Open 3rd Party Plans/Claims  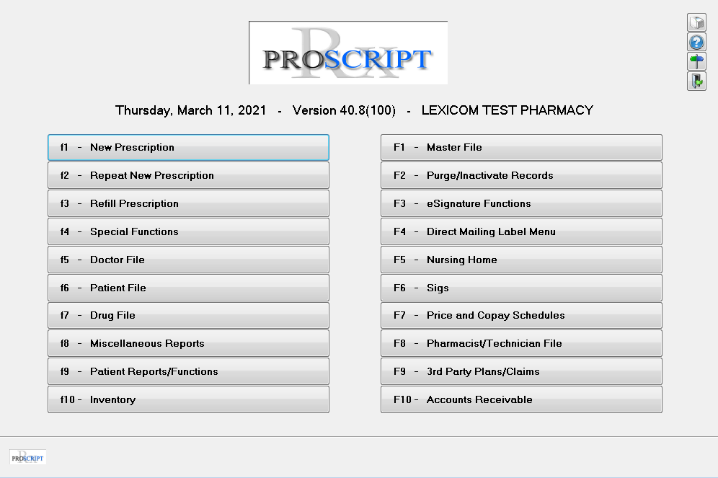(520, 371)
